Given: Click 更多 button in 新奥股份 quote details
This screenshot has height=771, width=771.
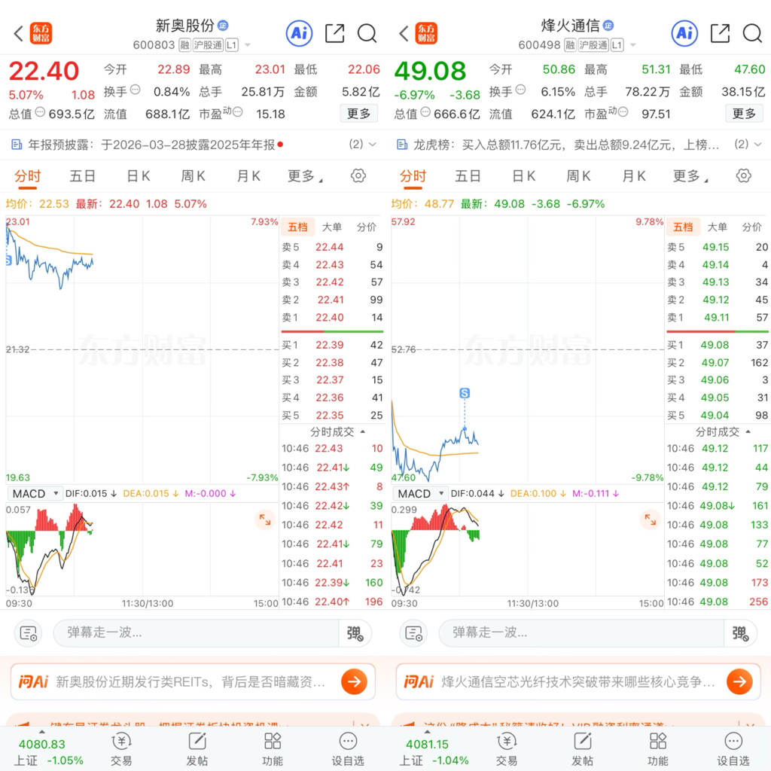Looking at the screenshot, I should point(359,114).
